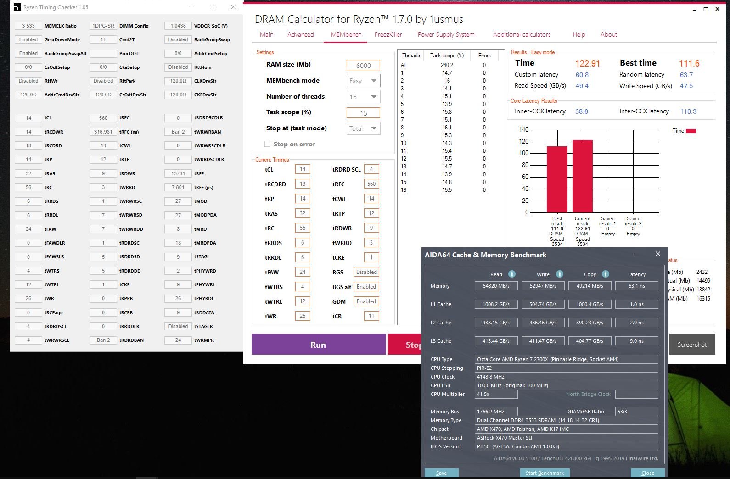Screen dimensions: 730x479
Task: Maximize the Ryzen Timing Checker window
Action: 212,7
